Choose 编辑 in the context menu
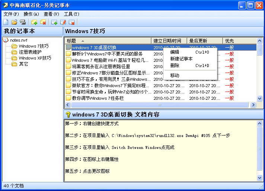 pos(190,52)
